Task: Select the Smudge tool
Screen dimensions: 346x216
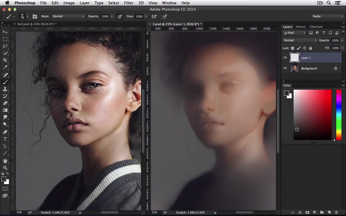Action: (x=5, y=117)
